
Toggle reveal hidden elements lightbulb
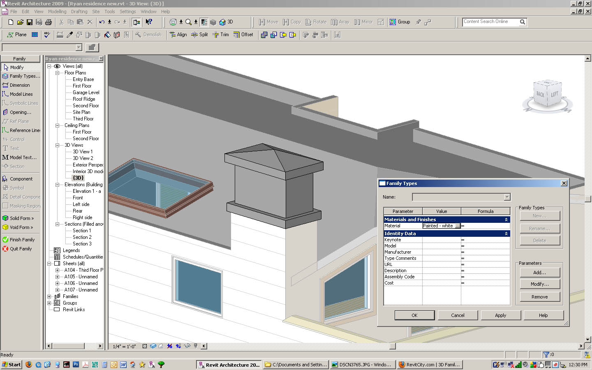(x=196, y=346)
